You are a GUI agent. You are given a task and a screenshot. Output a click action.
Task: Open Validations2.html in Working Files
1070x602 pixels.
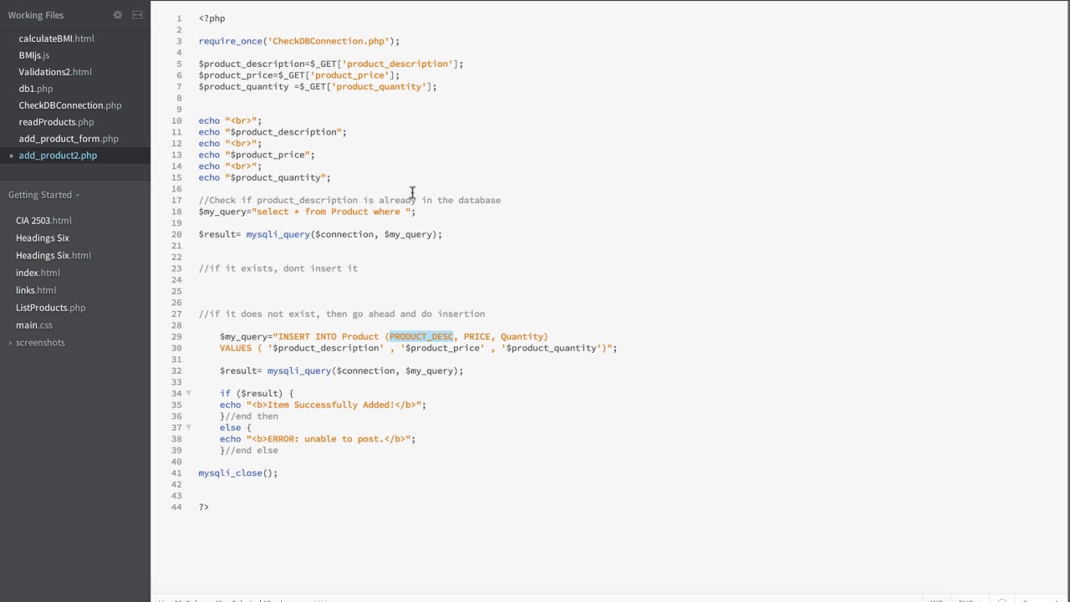[x=55, y=72]
